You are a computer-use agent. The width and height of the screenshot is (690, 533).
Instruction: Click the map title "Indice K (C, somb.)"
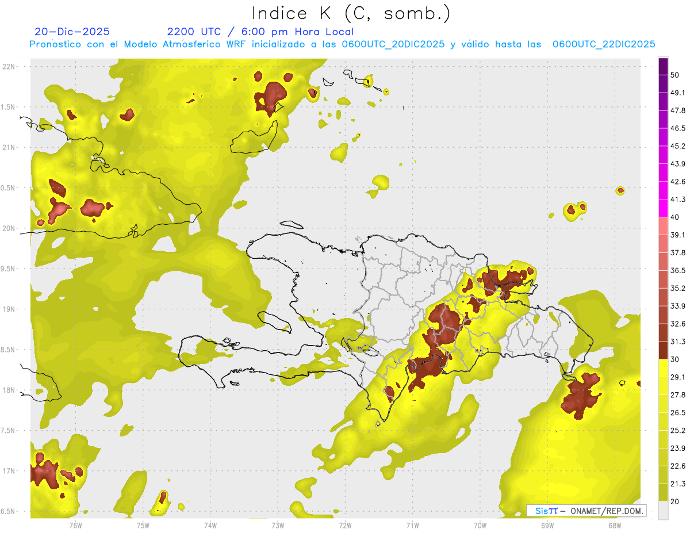tap(351, 13)
